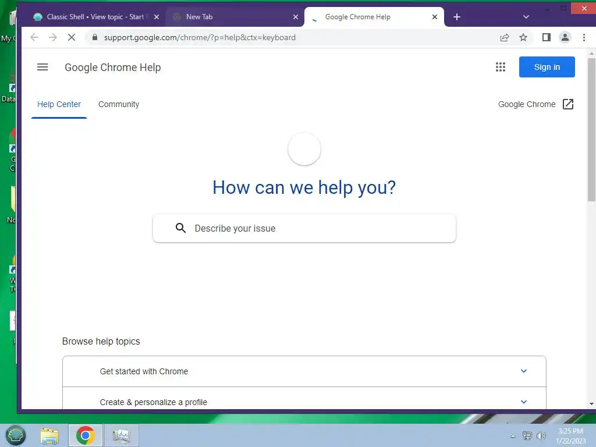Switch to New Tab tab

tap(234, 17)
